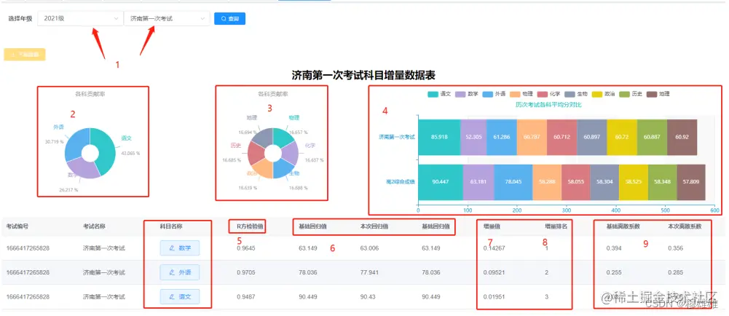Click the 基础离散系数 column header

[x=623, y=226]
